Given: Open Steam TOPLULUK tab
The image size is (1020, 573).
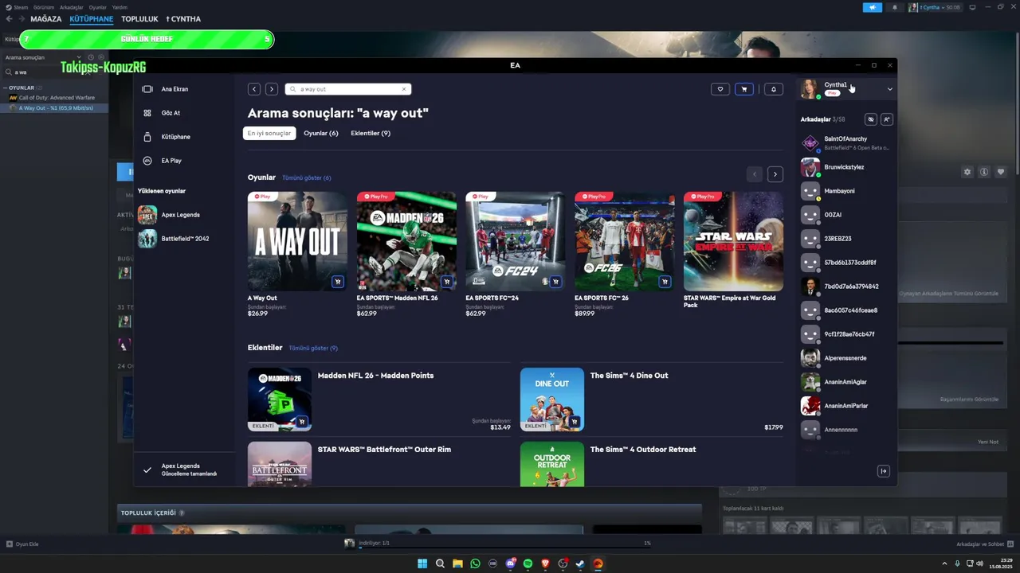Looking at the screenshot, I should (139, 19).
